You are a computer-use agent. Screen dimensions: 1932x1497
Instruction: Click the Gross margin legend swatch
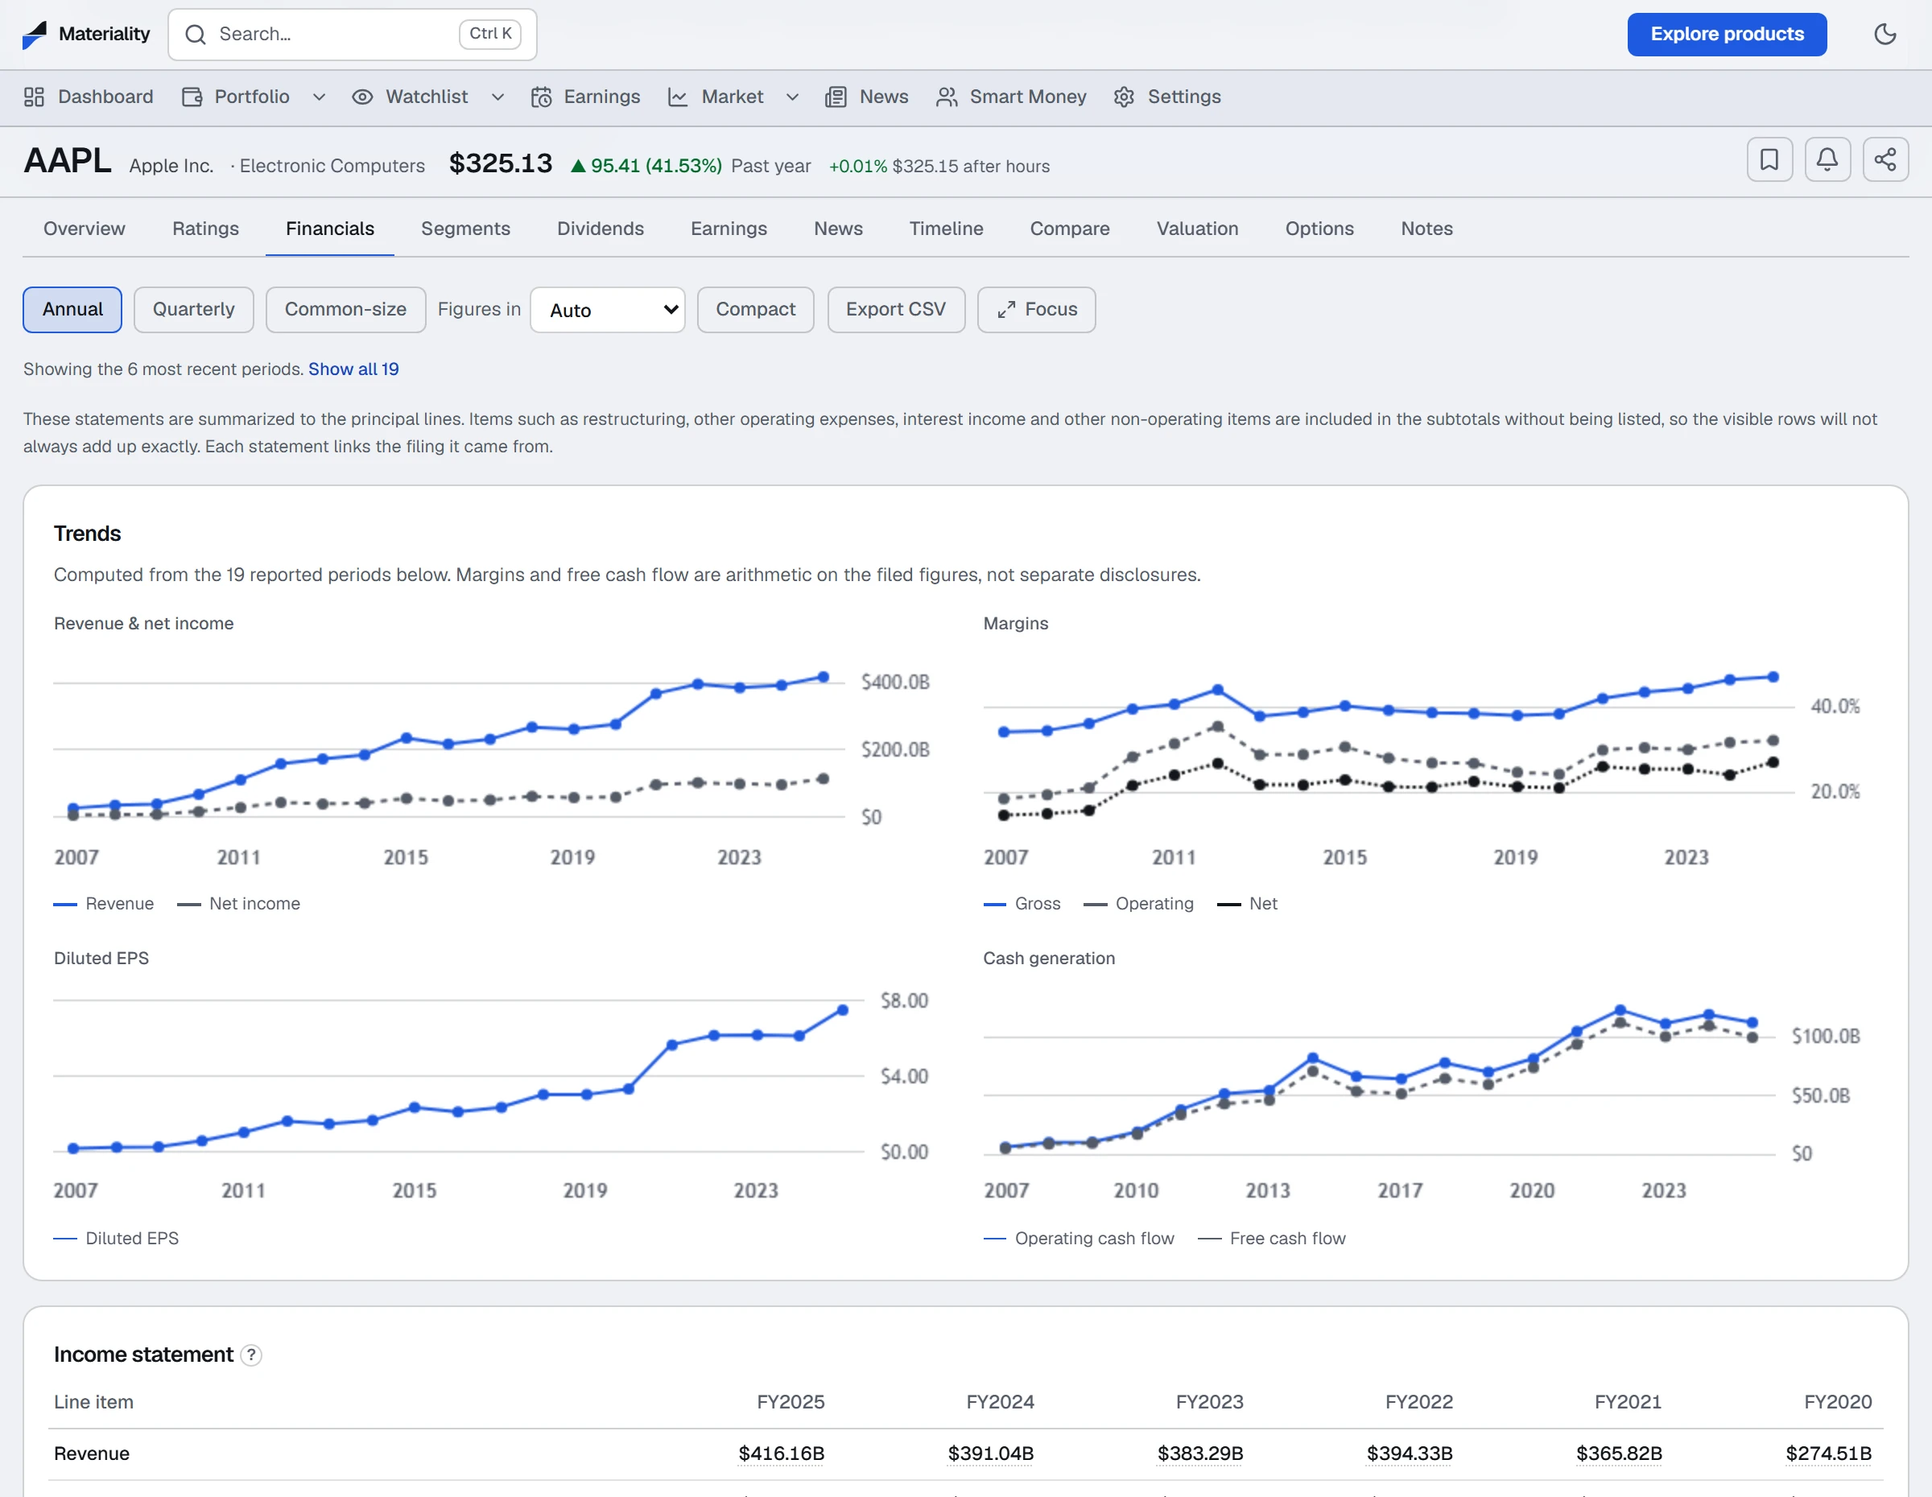pyautogui.click(x=995, y=905)
